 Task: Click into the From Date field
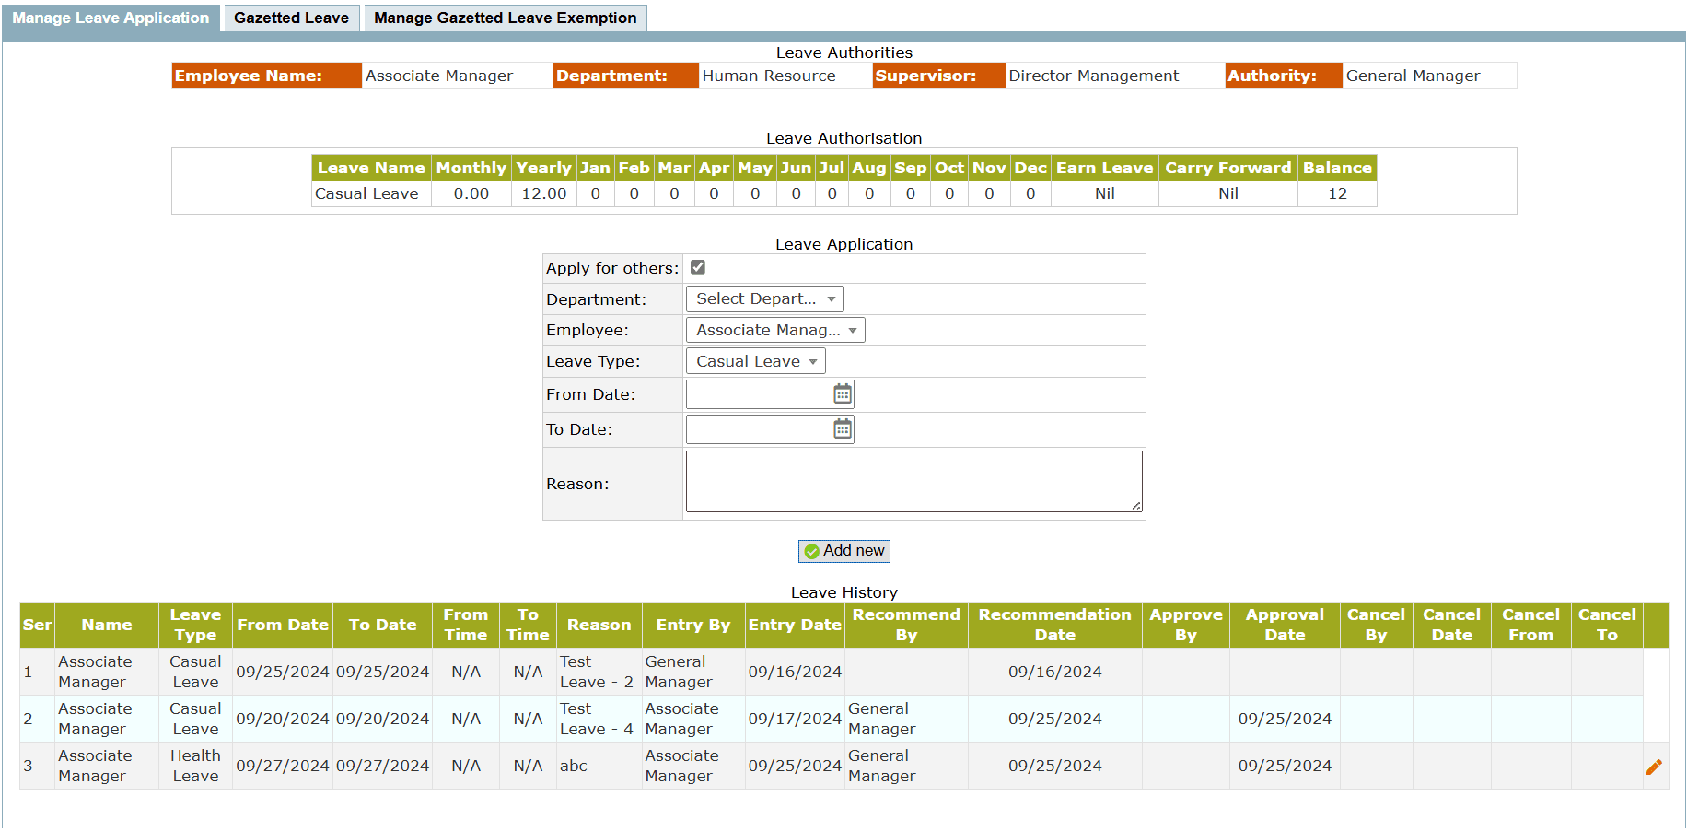point(759,394)
